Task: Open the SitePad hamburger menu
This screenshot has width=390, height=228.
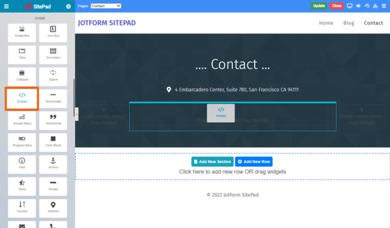Action: tap(7, 6)
